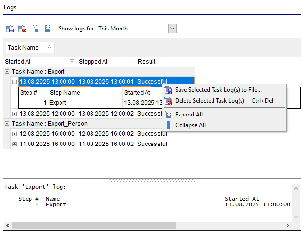The width and height of the screenshot is (303, 232).
Task: Click the Task Name grouping header
Action: click(30, 48)
